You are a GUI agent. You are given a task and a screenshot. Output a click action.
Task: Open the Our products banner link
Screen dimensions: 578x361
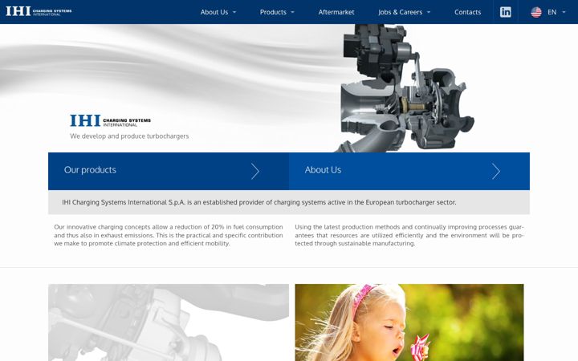(169, 172)
